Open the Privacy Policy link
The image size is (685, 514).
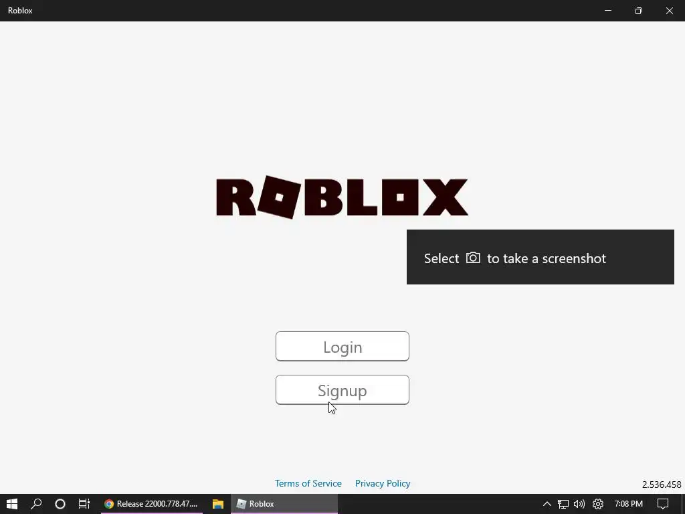tap(383, 483)
